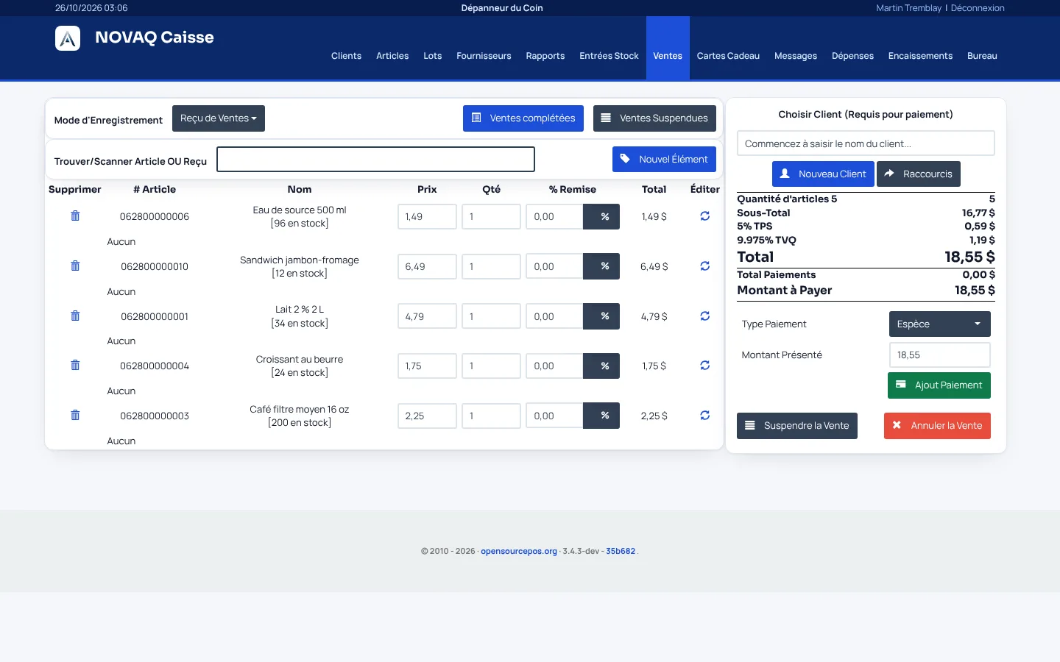Click the trash icon for Lait 2 % 2 L
1060x662 pixels.
[x=75, y=316]
